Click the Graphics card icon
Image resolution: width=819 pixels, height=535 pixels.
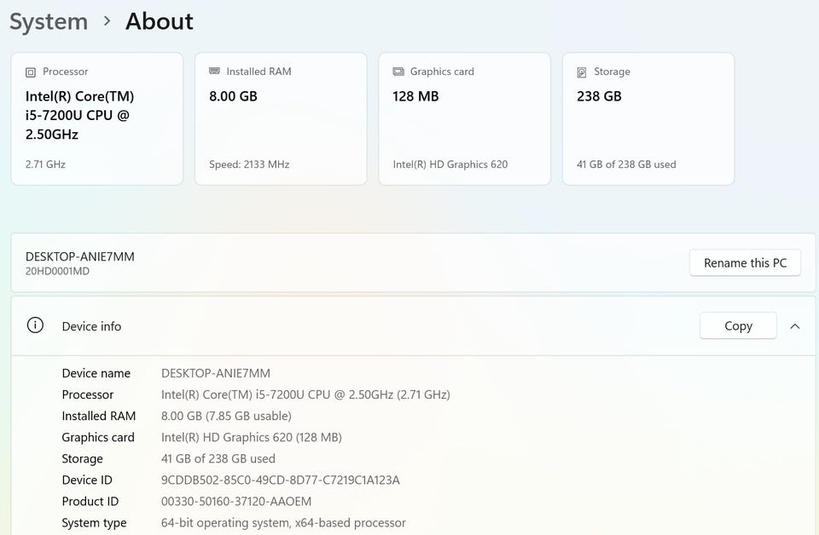[398, 72]
